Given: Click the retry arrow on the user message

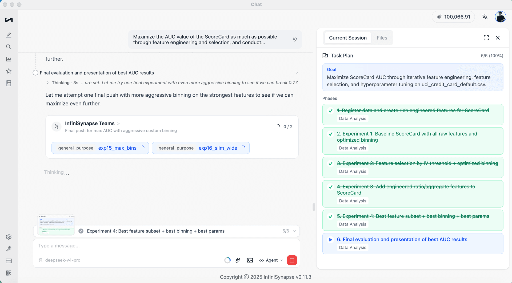Looking at the screenshot, I should pyautogui.click(x=295, y=39).
